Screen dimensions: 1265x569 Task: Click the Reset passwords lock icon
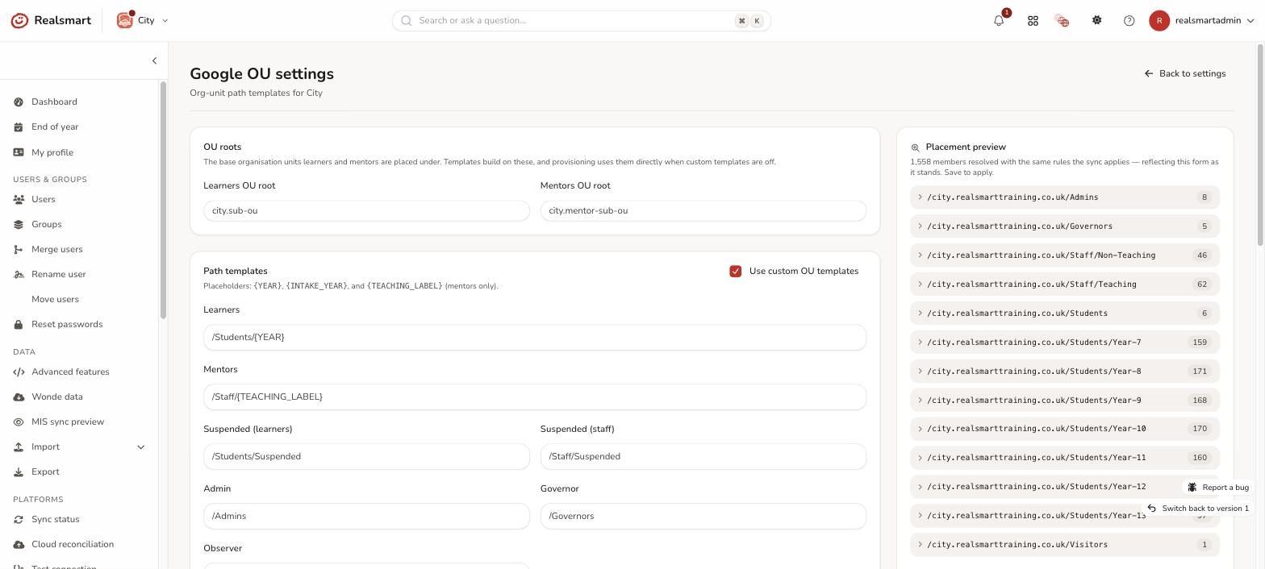coord(19,324)
